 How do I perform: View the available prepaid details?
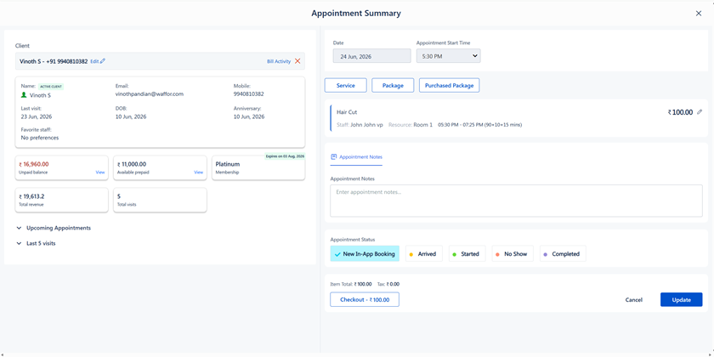199,173
